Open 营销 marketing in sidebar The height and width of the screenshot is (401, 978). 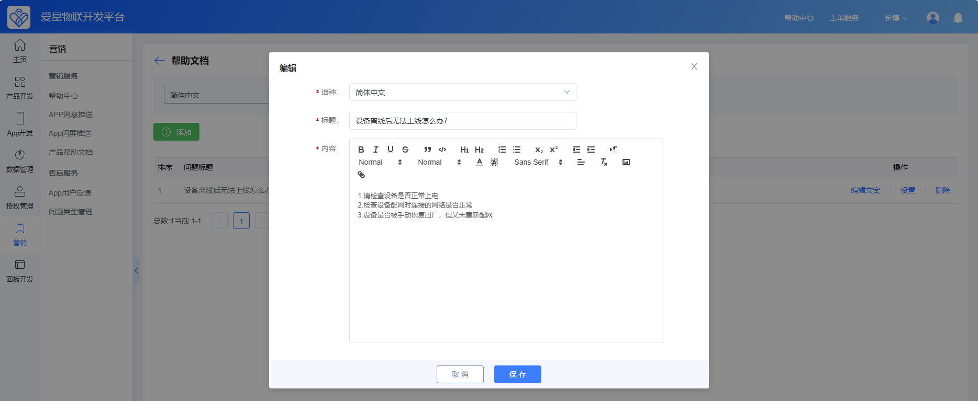click(20, 234)
